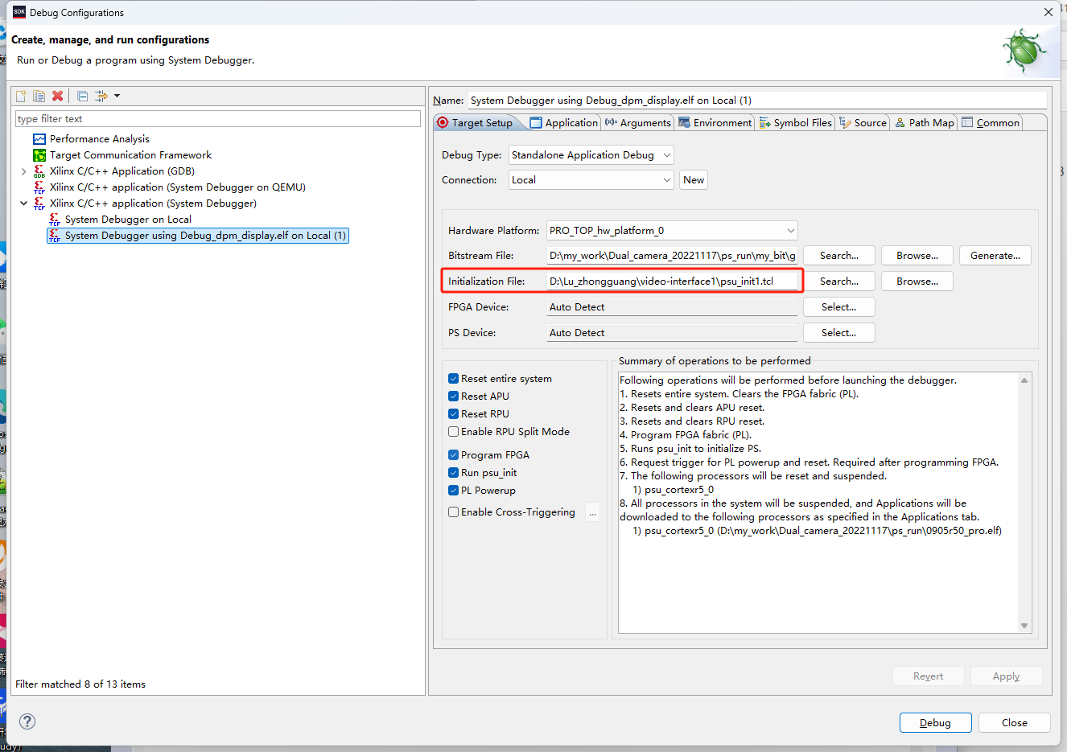Click the Collapse All toolbar icon
The height and width of the screenshot is (752, 1067).
point(82,96)
